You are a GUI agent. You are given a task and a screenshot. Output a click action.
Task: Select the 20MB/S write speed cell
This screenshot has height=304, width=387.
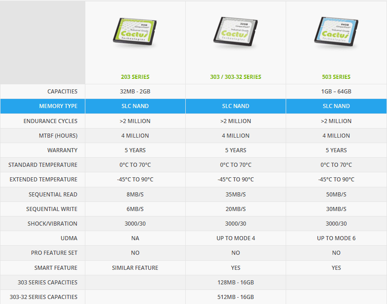coord(235,209)
